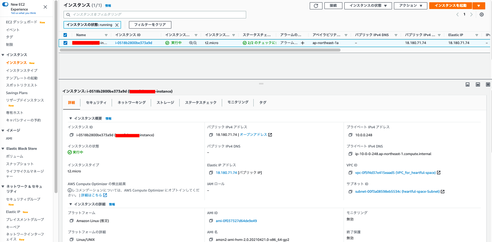Switch to the セキュリティ tab

(x=96, y=102)
